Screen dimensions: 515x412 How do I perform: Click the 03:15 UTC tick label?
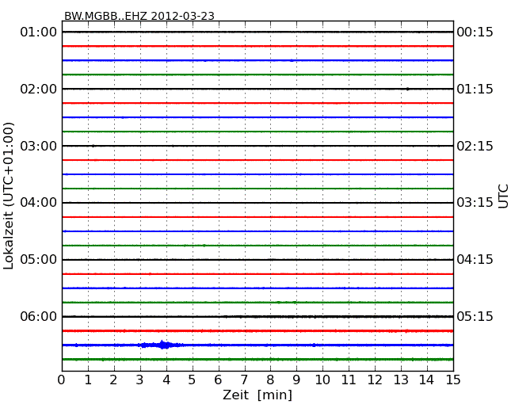[x=475, y=202]
